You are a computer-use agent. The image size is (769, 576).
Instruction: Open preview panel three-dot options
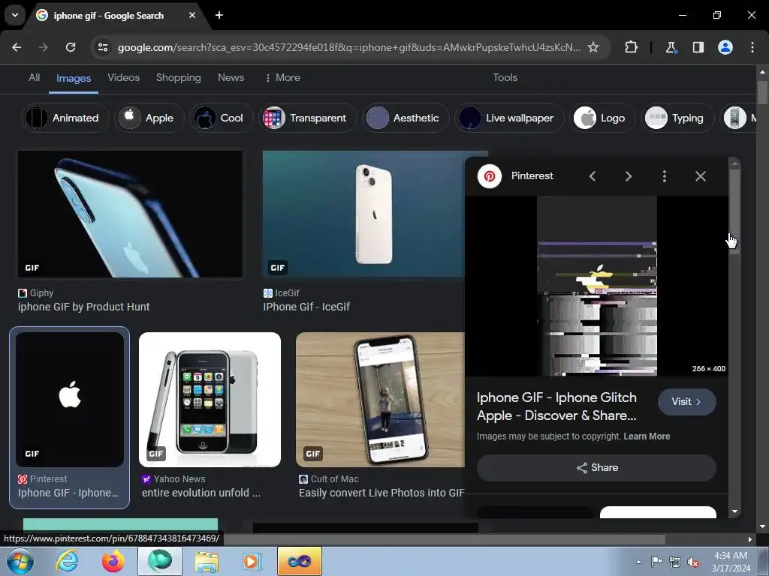pyautogui.click(x=665, y=176)
